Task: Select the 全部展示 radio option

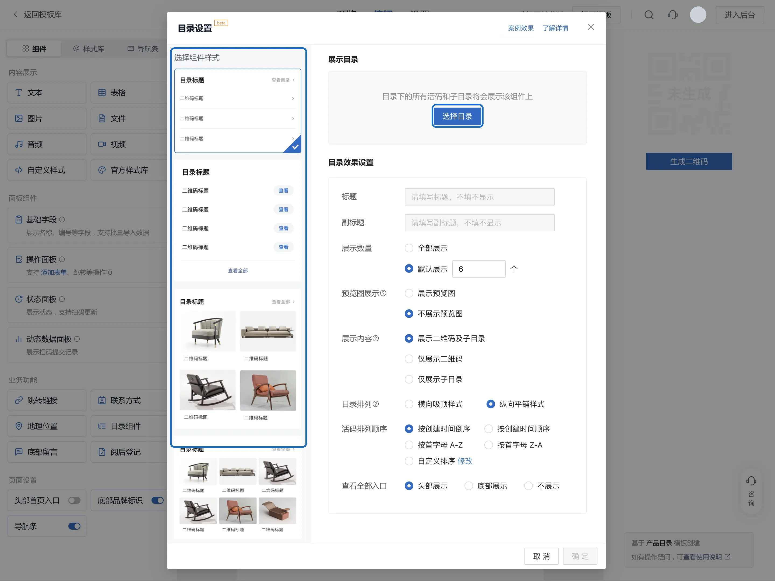Action: (409, 248)
